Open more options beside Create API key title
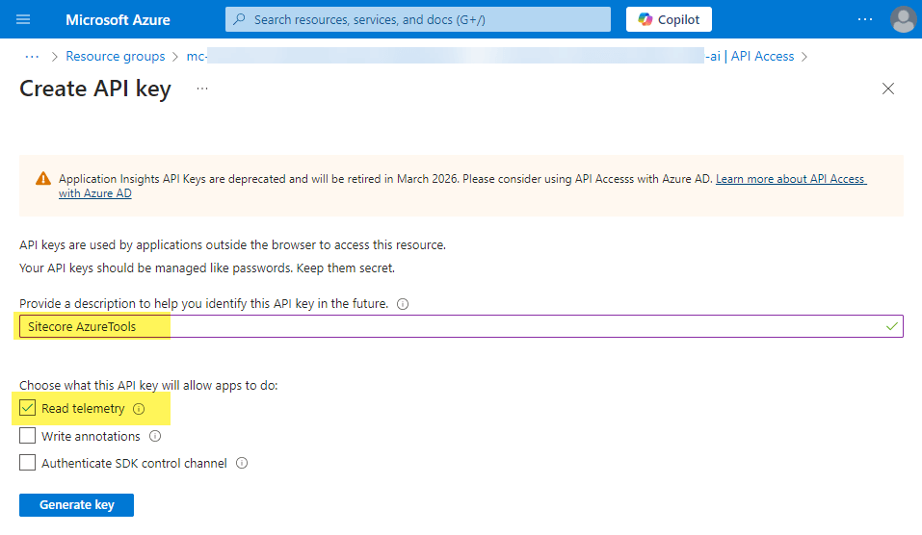922x535 pixels. (x=202, y=89)
